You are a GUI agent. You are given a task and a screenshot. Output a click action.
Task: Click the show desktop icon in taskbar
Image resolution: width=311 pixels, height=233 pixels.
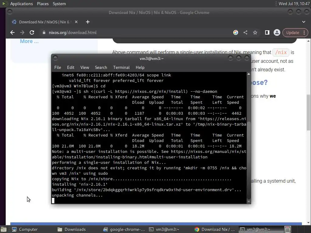click(x=4, y=229)
